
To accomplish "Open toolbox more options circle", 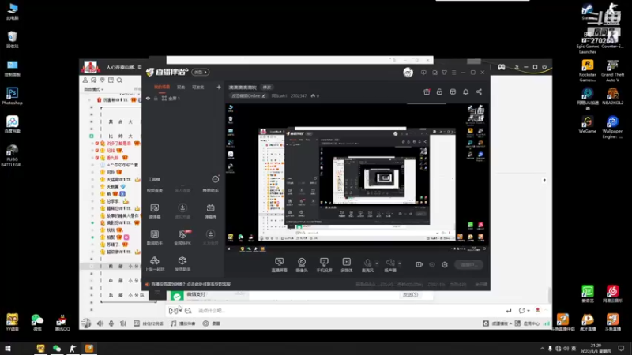I will pyautogui.click(x=216, y=179).
